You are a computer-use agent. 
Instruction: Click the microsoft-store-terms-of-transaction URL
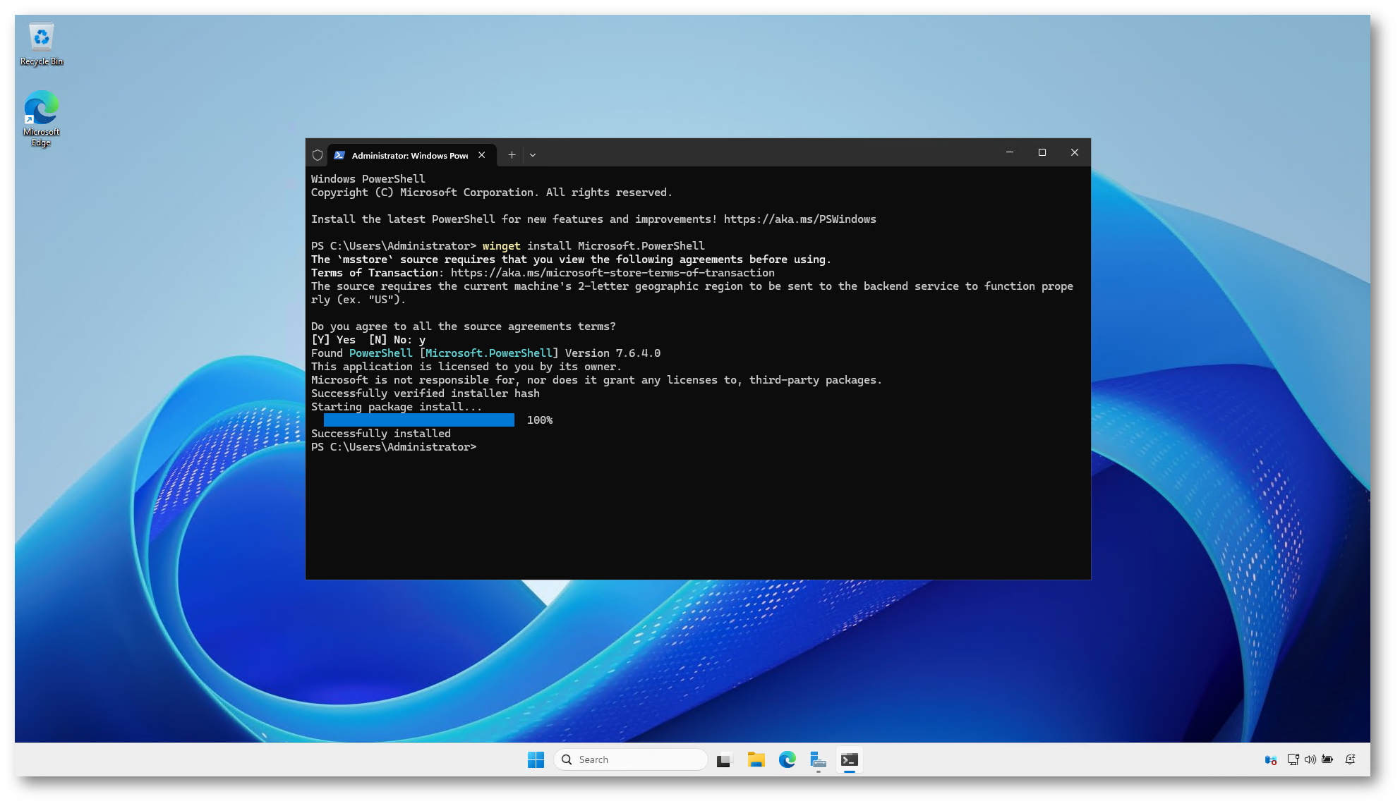612,273
